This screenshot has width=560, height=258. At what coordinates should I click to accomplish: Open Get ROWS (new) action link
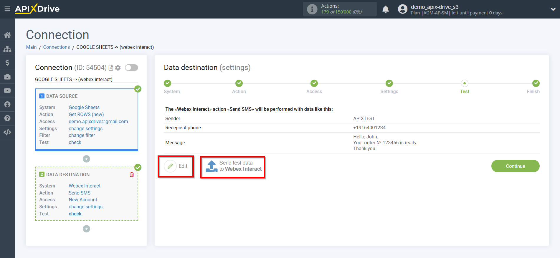tap(86, 115)
